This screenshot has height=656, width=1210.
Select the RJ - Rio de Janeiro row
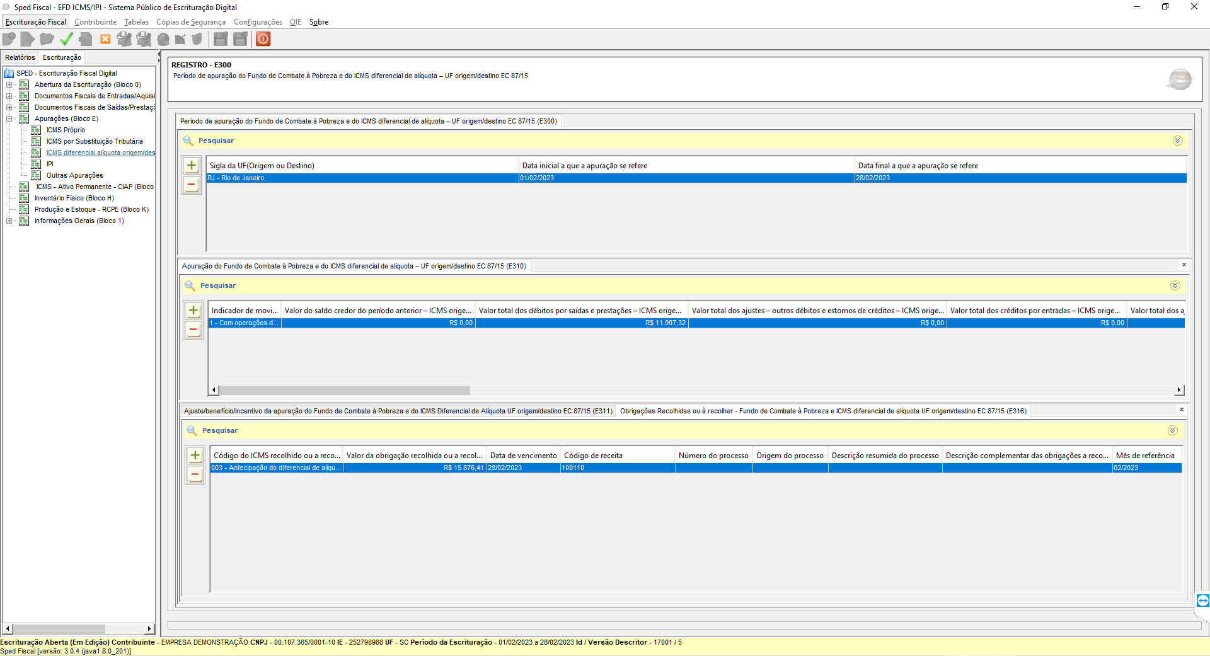coord(696,178)
